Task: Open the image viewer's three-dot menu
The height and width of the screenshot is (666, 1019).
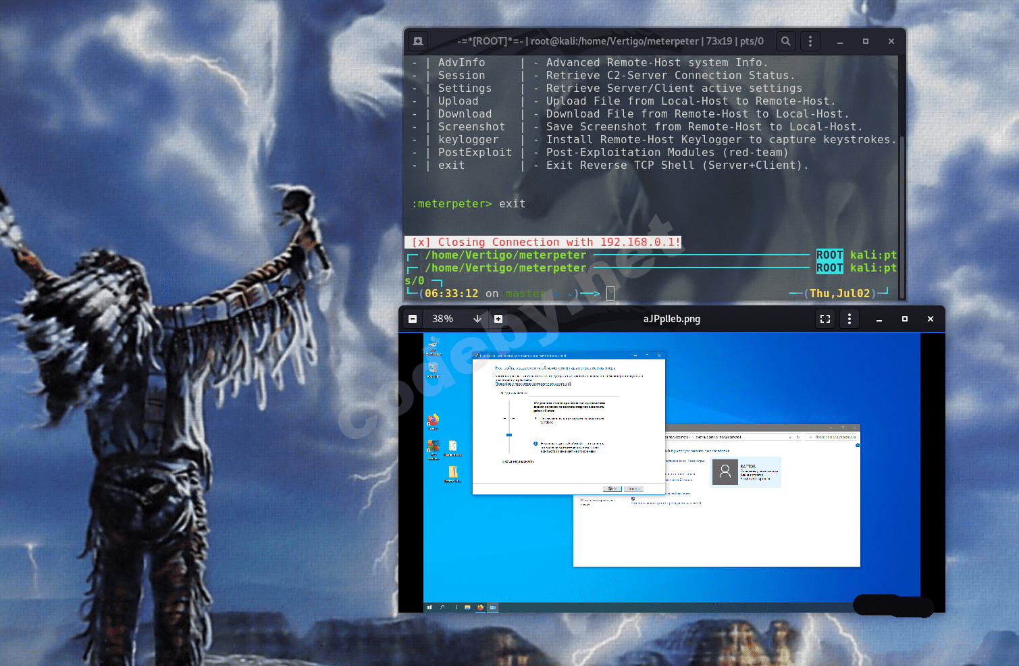Action: (x=850, y=319)
